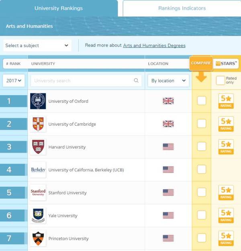The image size is (241, 251).
Task: Open the 2017 year dropdown
Action: [14, 80]
